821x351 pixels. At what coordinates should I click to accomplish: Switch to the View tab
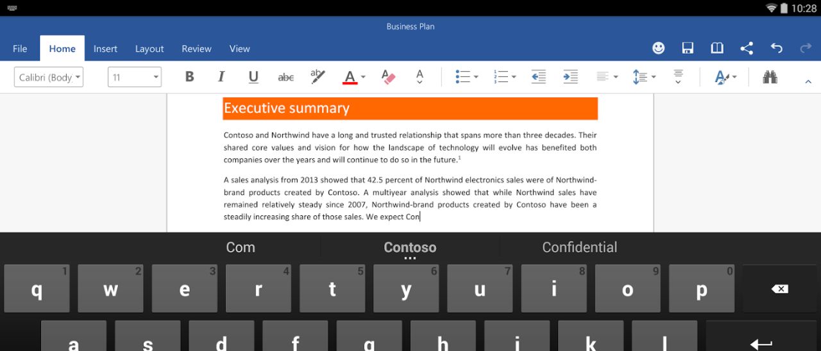pyautogui.click(x=240, y=49)
